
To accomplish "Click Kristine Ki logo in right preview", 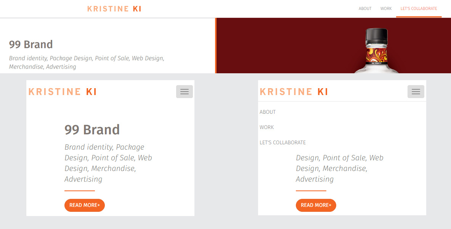I will click(x=294, y=92).
